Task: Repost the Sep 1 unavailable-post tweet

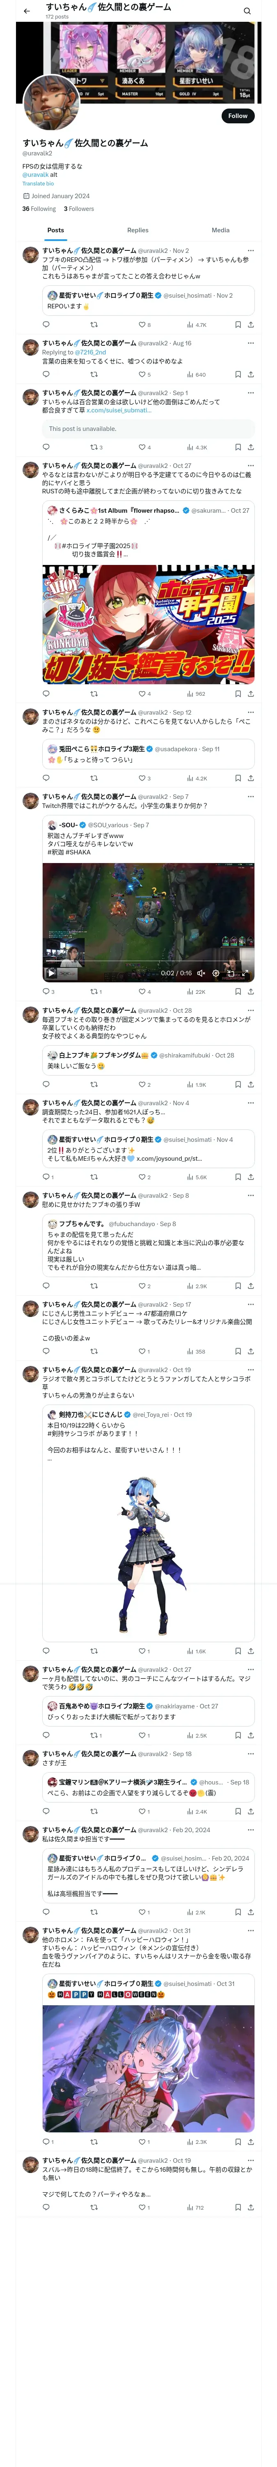Action: pos(94,447)
